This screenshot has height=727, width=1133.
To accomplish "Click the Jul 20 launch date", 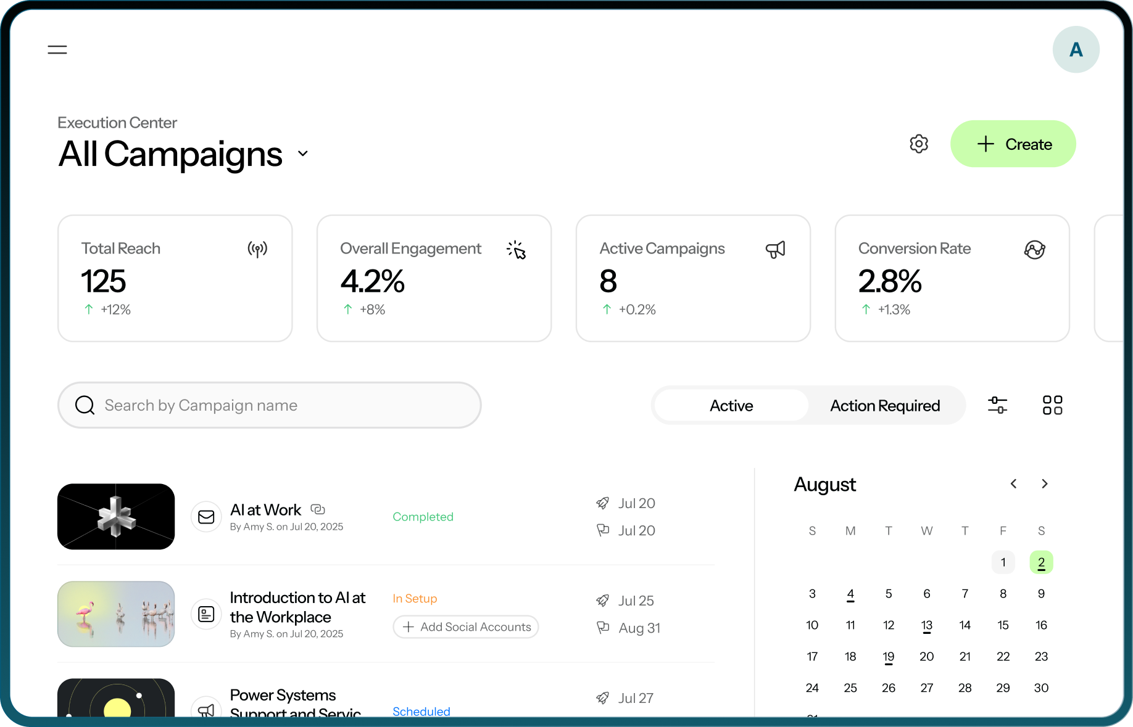I will 637,503.
